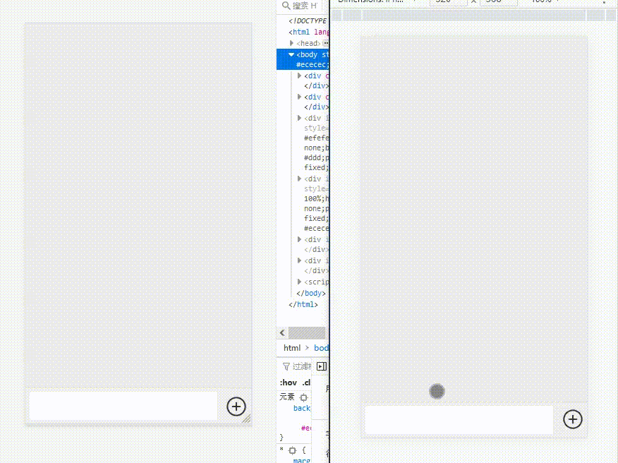Toggle the .cls class editor button
Image resolution: width=618 pixels, height=463 pixels.
tap(306, 382)
